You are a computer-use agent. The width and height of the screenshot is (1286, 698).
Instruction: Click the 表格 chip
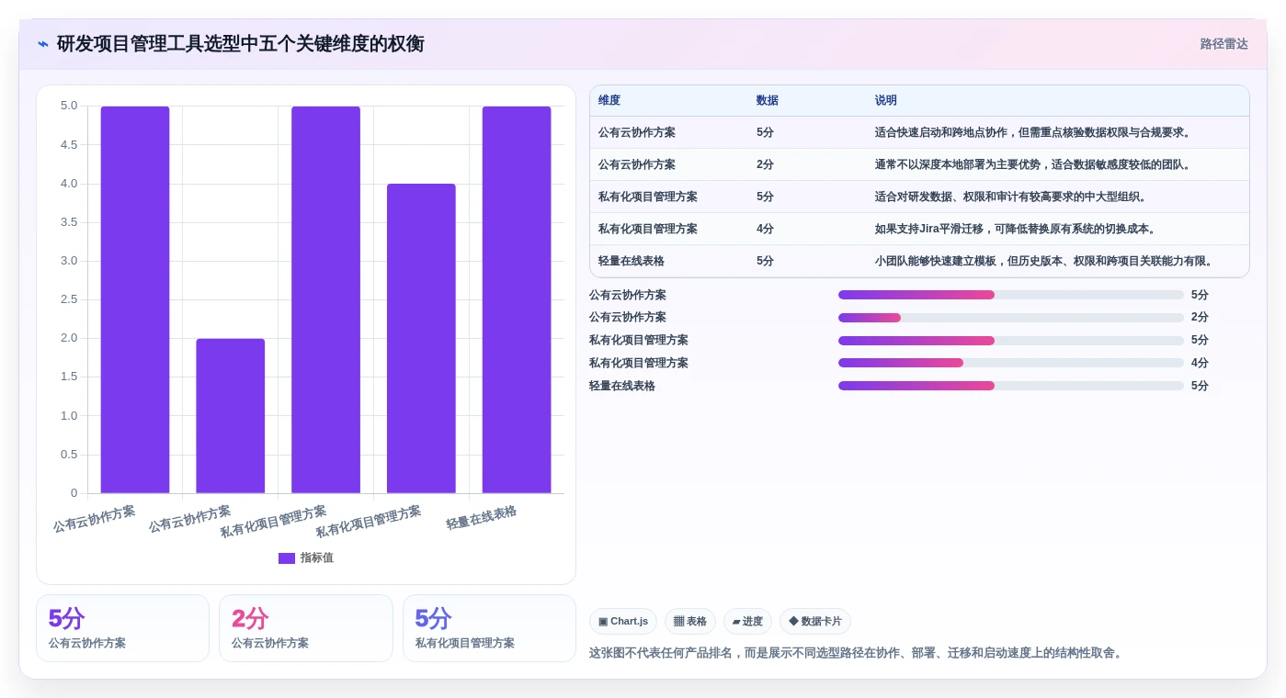(690, 621)
